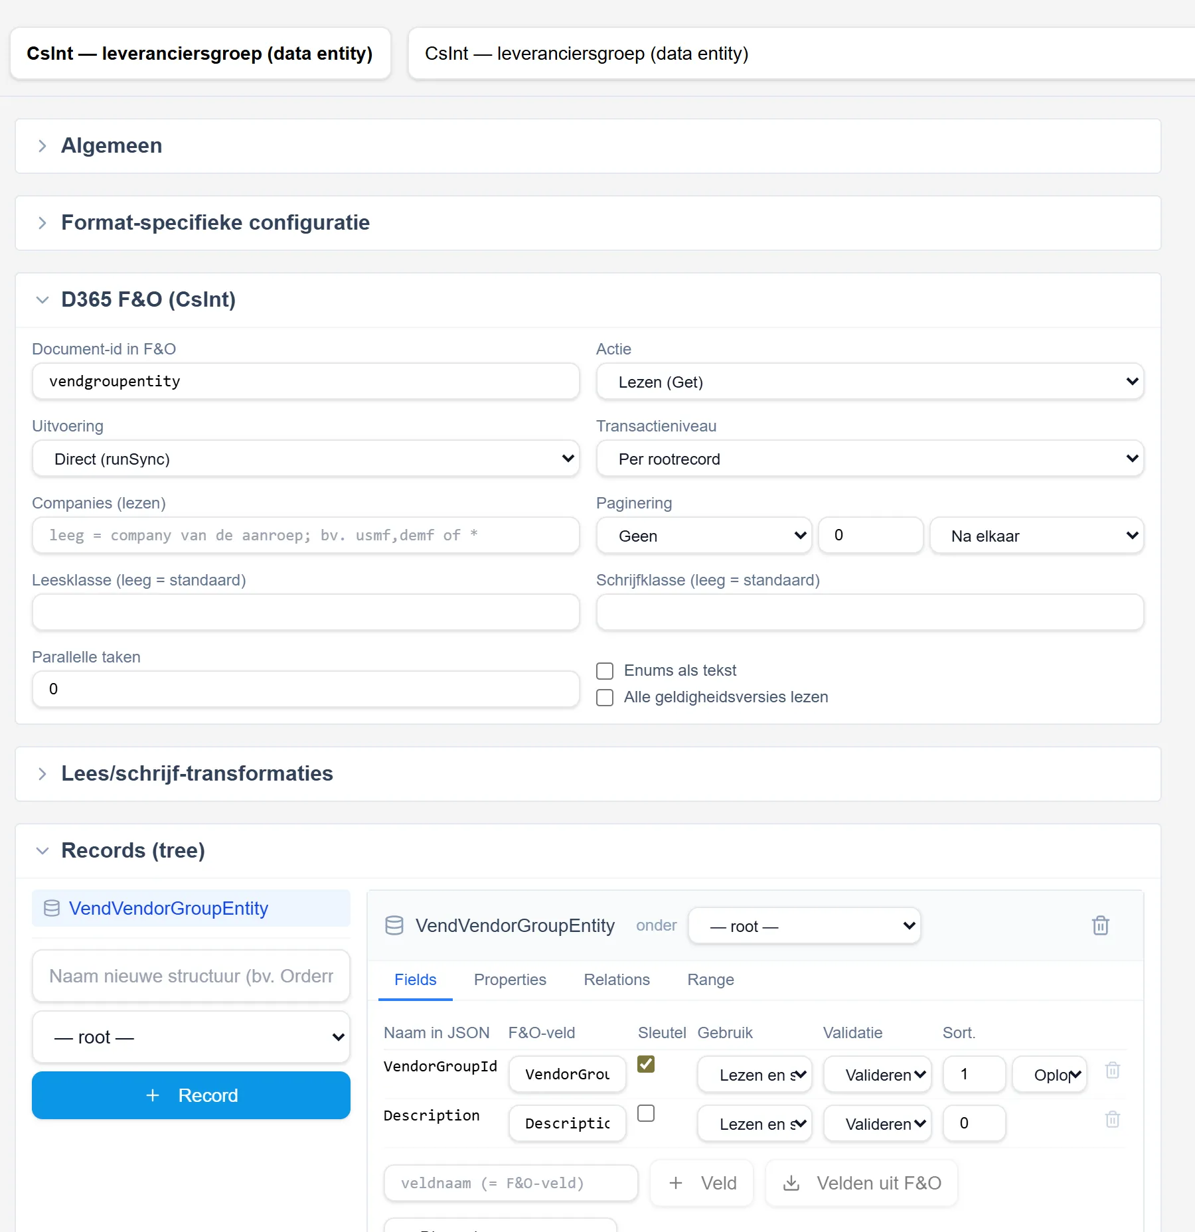Focus the Document-id in F&O field
The image size is (1195, 1232).
pos(305,382)
